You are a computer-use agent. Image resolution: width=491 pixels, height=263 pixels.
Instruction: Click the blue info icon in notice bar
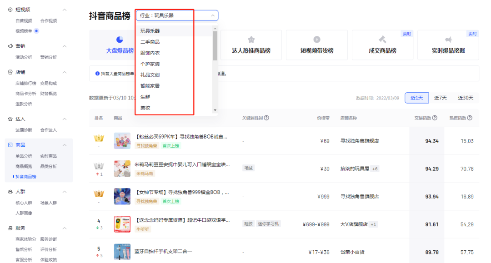97,74
